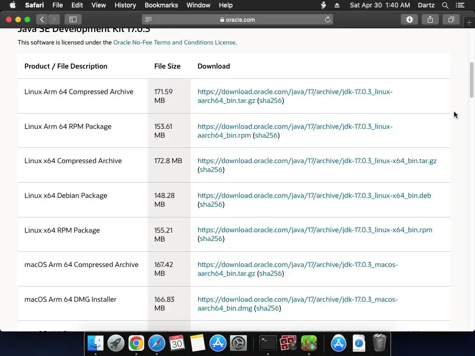Download the macos-aarch64_bin.tar.gz archive link
The image size is (475, 356).
click(298, 269)
